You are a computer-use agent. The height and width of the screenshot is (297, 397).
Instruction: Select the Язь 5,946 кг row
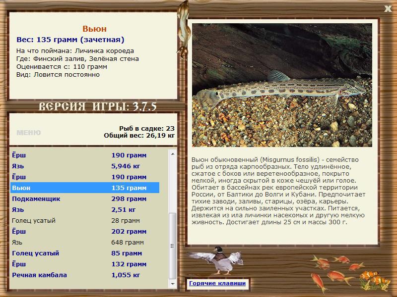pos(85,166)
